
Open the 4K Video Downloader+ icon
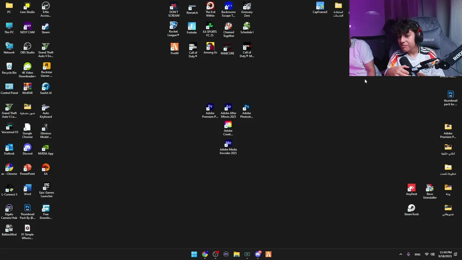click(x=27, y=70)
